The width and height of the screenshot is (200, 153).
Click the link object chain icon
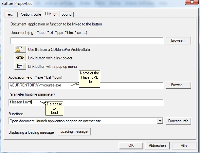point(19,58)
